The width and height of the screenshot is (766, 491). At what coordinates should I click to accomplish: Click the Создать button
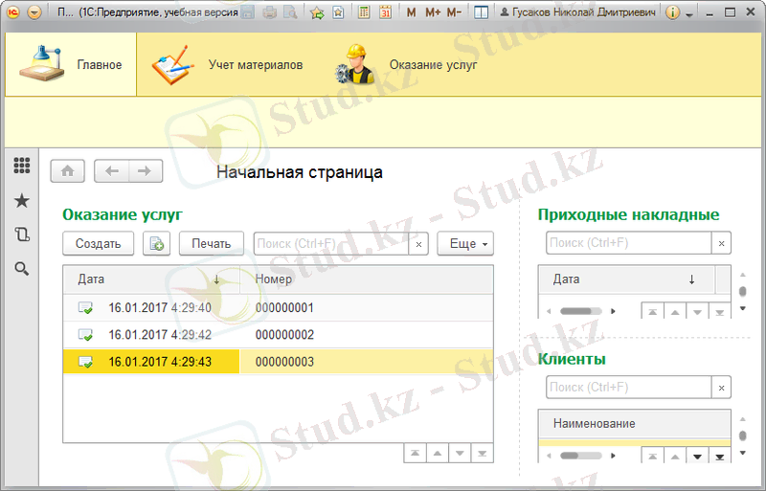pos(98,244)
